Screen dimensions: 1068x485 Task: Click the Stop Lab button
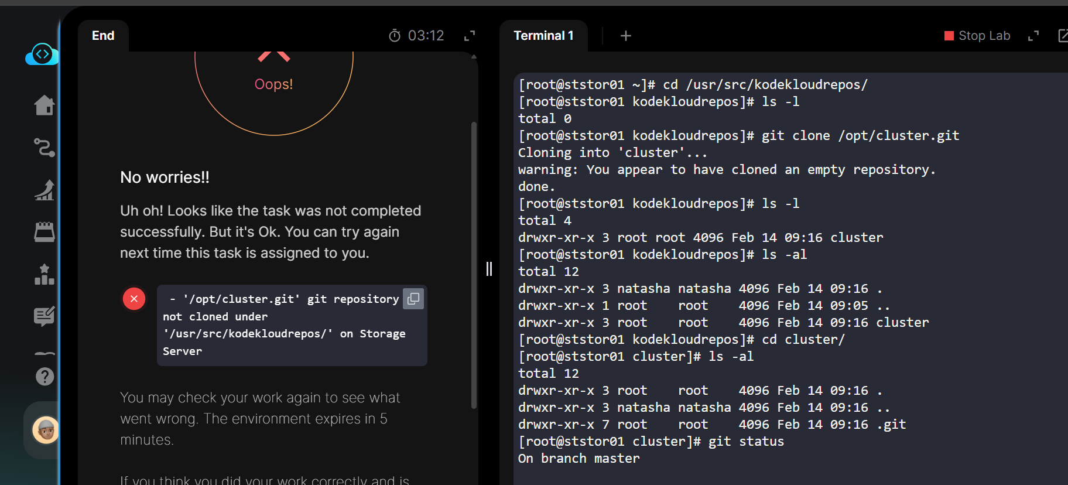(977, 36)
